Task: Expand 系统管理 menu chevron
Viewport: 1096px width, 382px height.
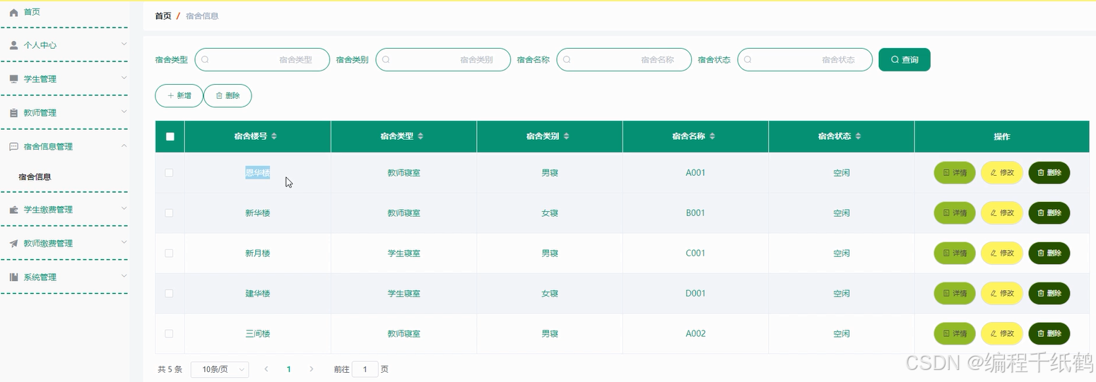Action: [x=124, y=276]
